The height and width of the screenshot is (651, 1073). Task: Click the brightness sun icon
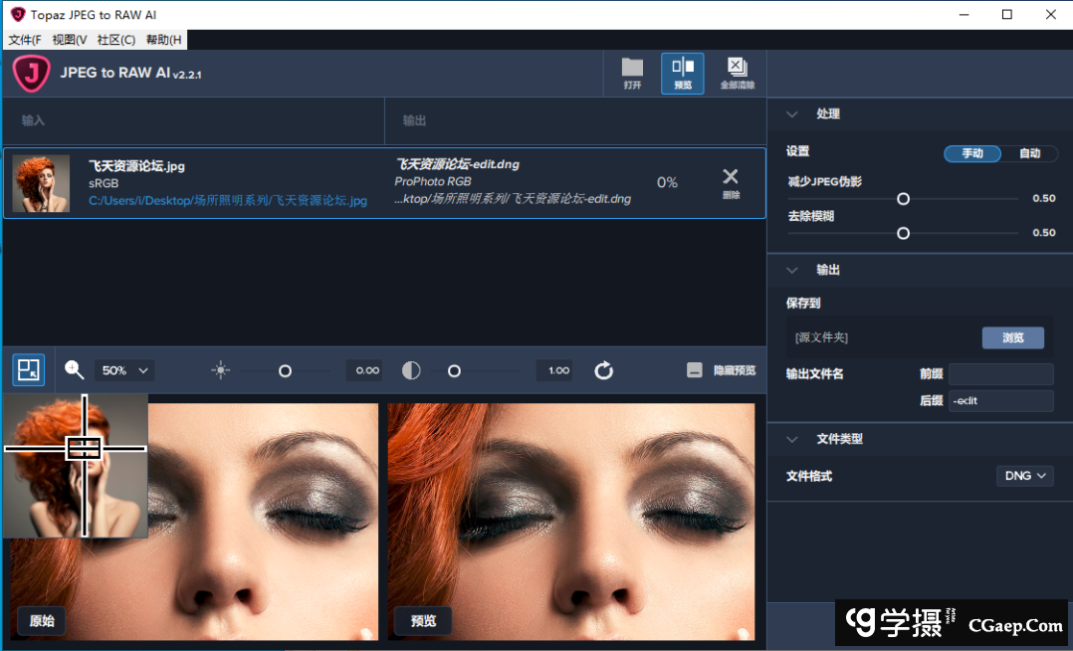pos(221,370)
